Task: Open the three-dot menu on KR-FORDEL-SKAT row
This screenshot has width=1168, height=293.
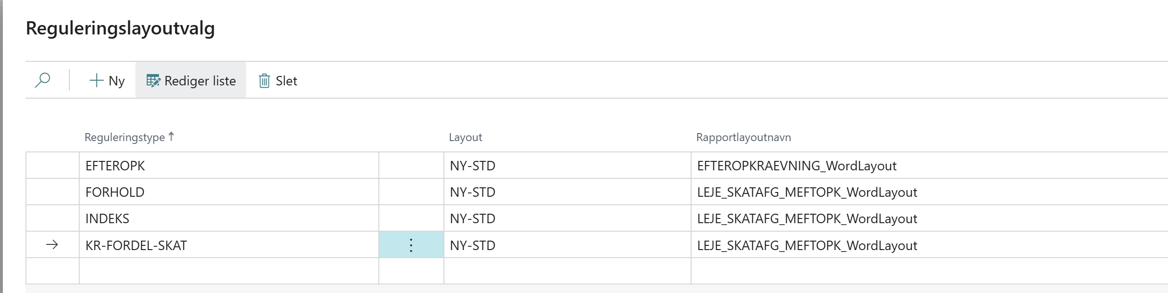Action: [x=411, y=245]
